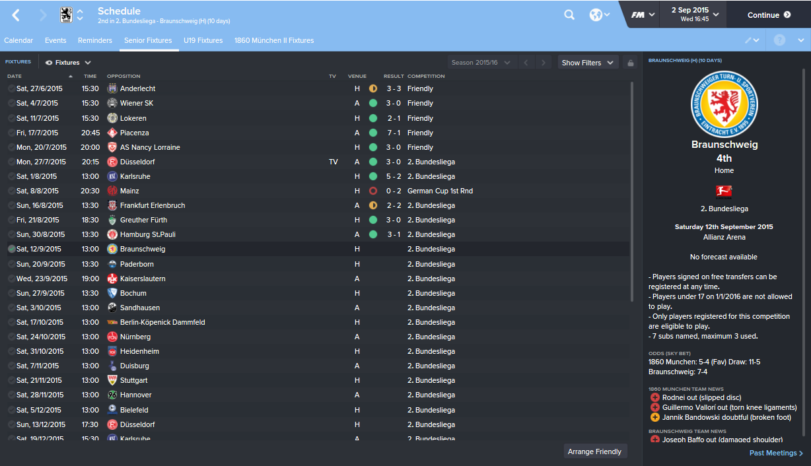Select the Anderlecht fixture row circle
The width and height of the screenshot is (811, 466).
(11, 88)
